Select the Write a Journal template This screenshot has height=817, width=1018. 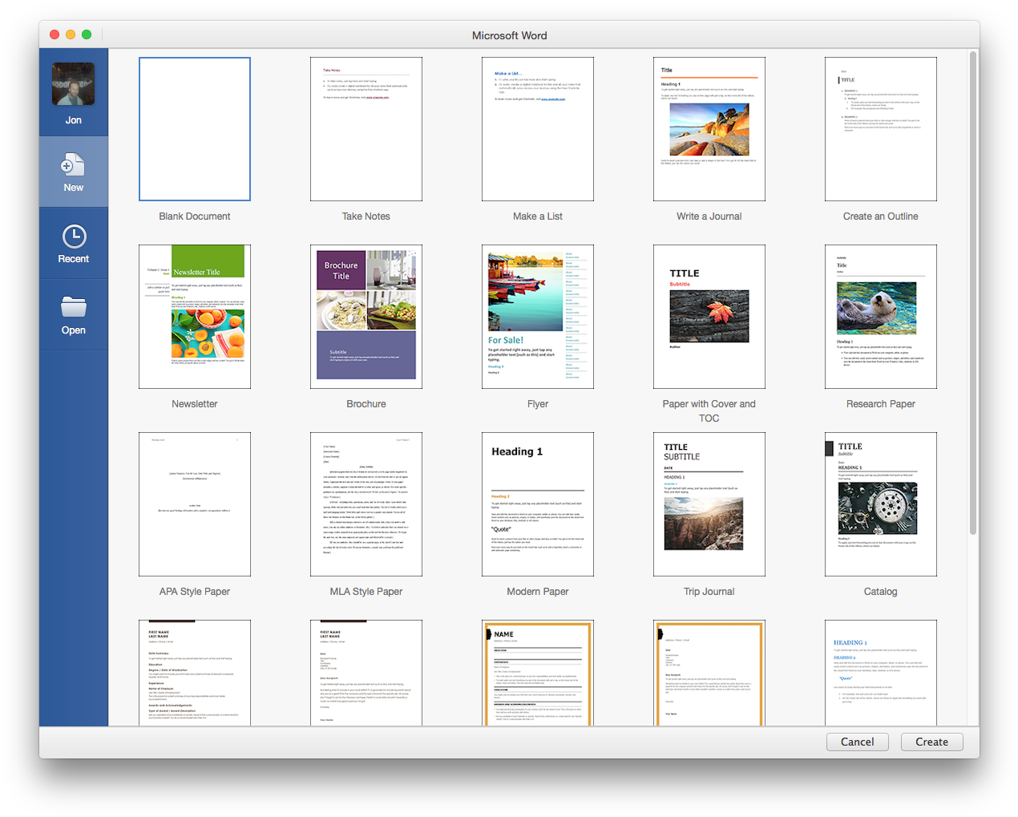click(709, 129)
